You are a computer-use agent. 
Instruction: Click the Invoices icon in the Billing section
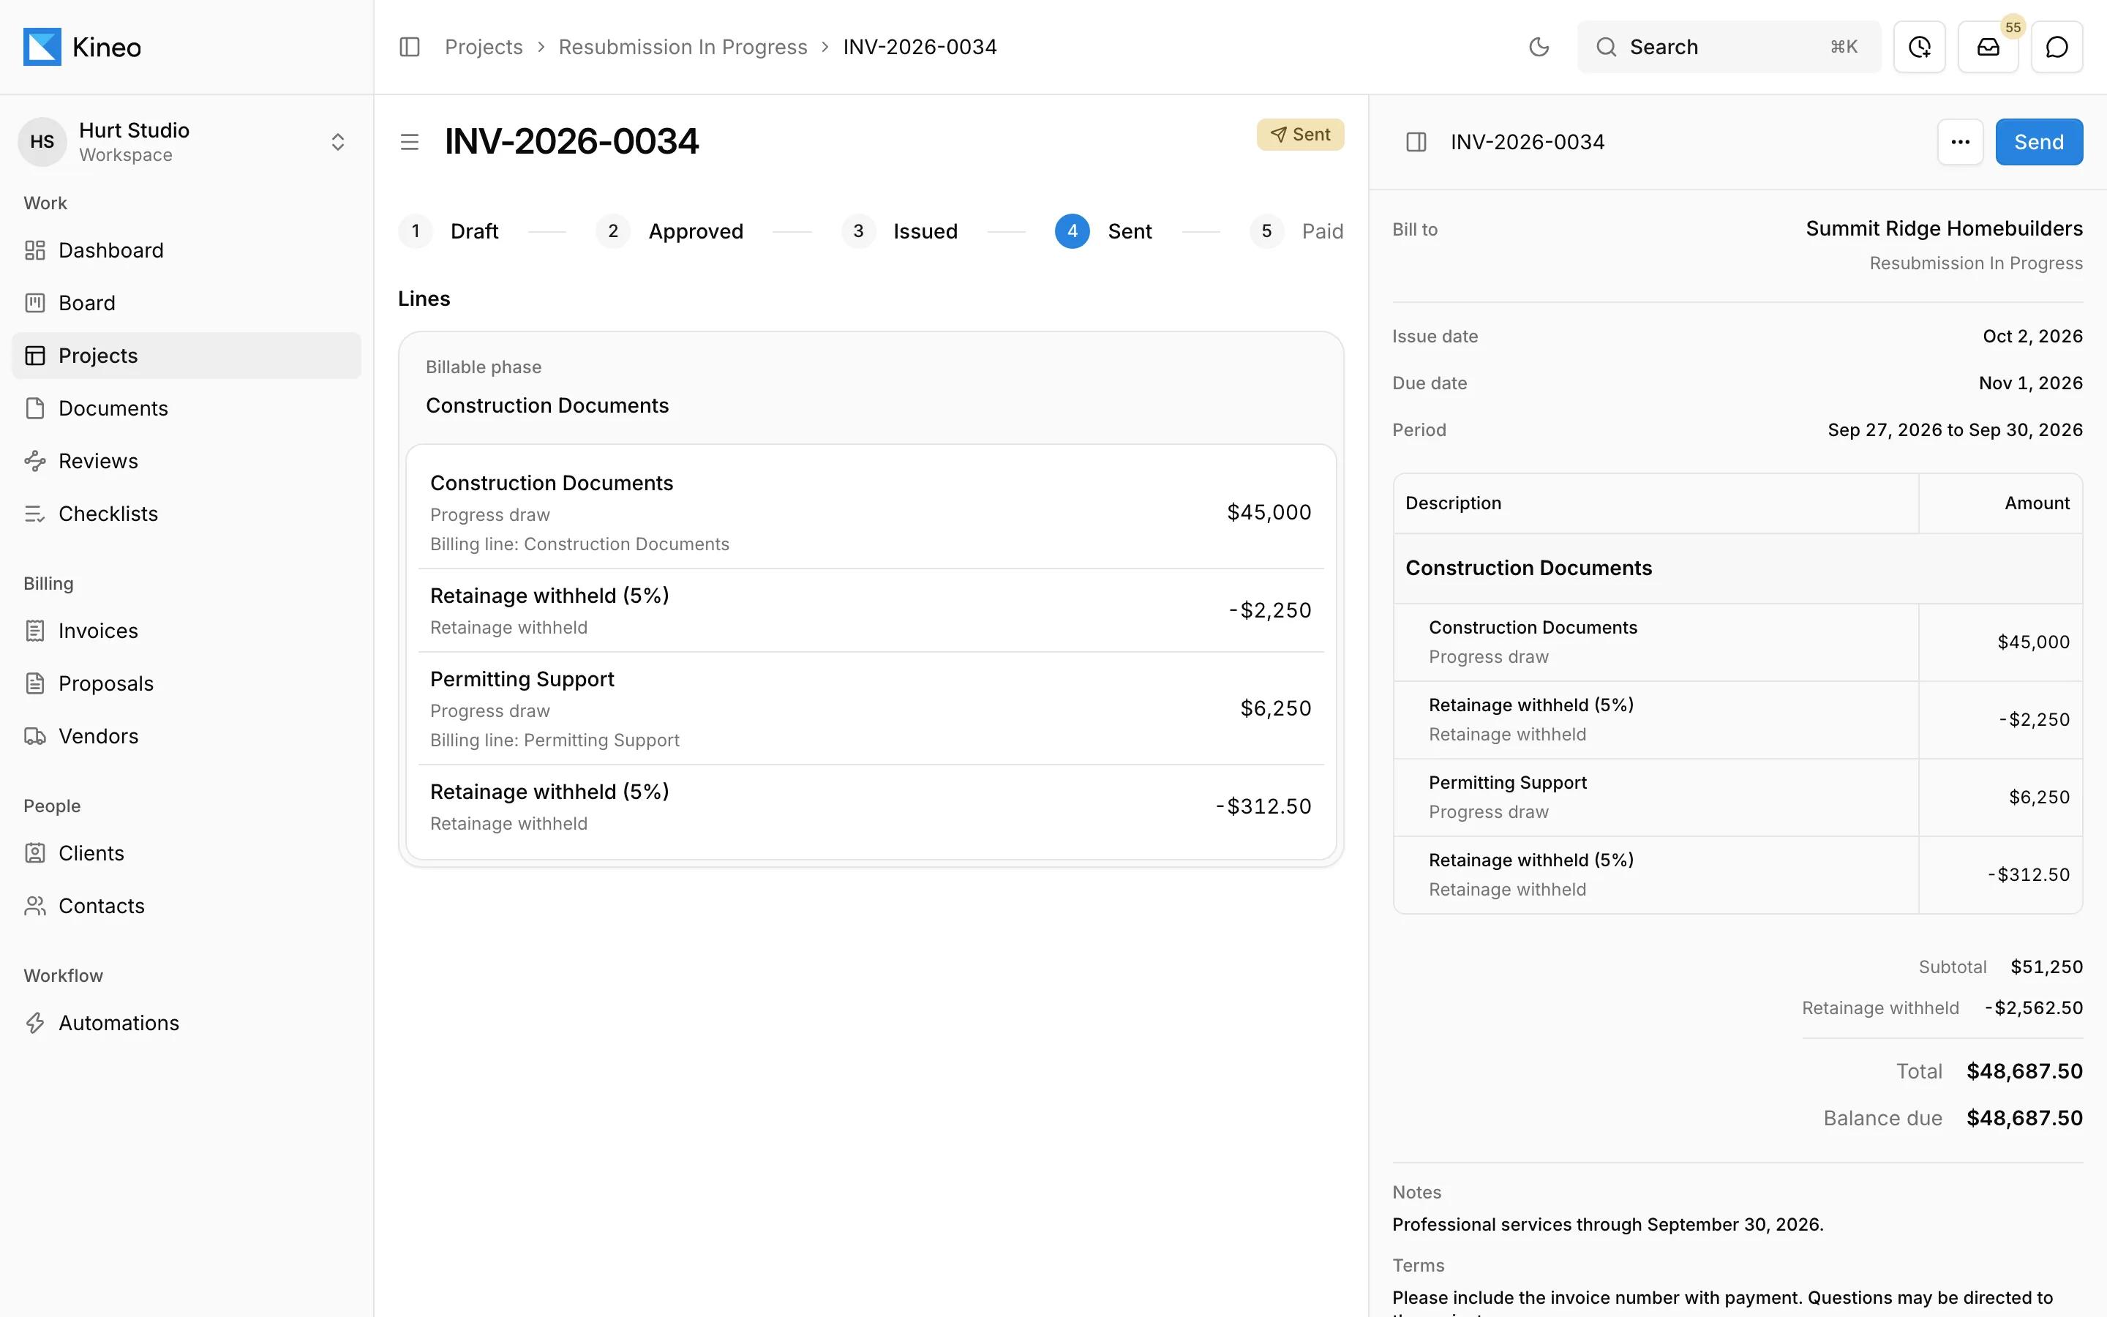pos(35,631)
